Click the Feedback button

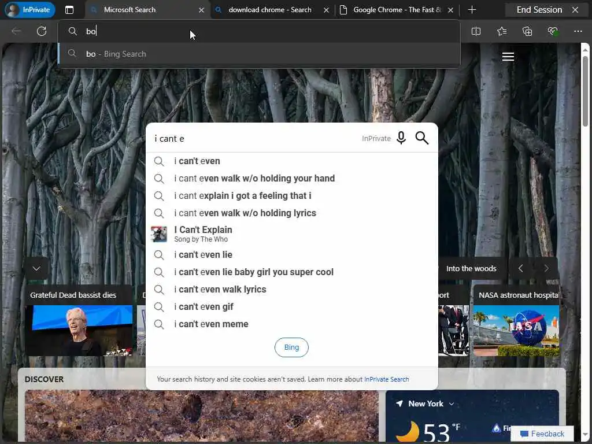[x=542, y=434]
